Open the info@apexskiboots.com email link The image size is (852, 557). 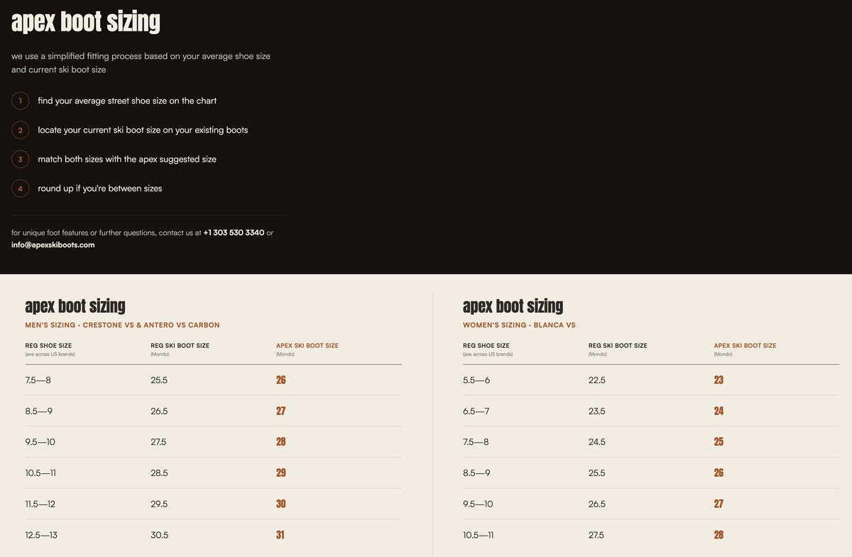[53, 245]
